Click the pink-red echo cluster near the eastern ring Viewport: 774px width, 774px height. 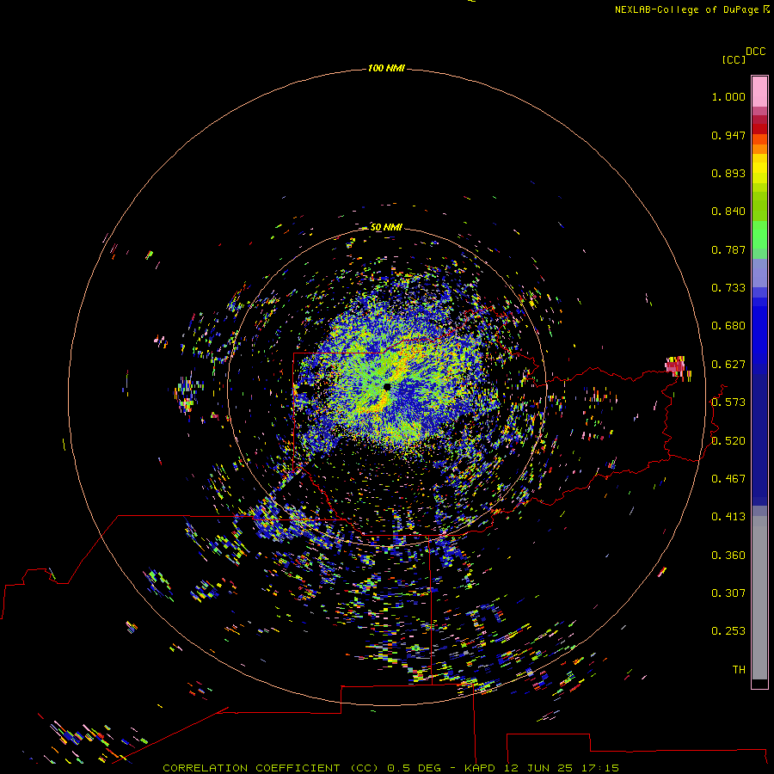pos(675,366)
